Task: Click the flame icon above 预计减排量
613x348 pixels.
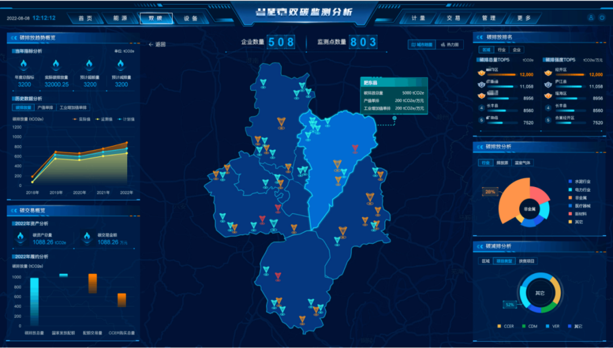Action: pyautogui.click(x=121, y=65)
